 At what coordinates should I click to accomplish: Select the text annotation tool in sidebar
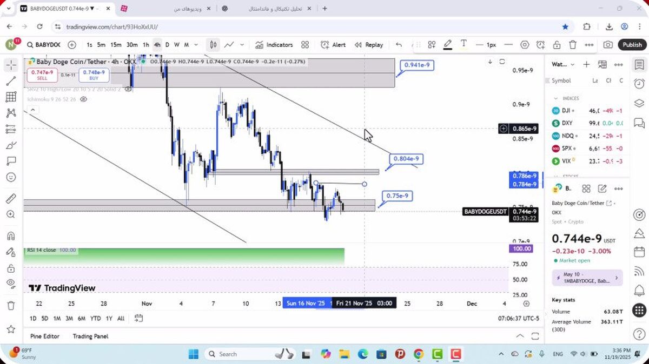(x=11, y=161)
